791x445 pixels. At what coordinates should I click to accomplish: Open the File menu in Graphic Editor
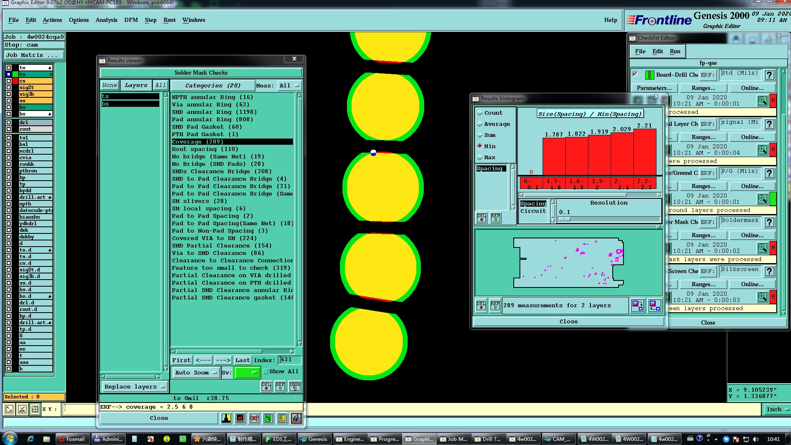(x=14, y=20)
